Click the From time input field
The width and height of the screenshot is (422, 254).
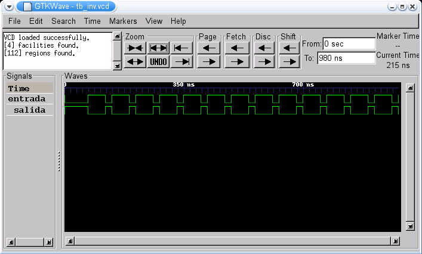[349, 44]
